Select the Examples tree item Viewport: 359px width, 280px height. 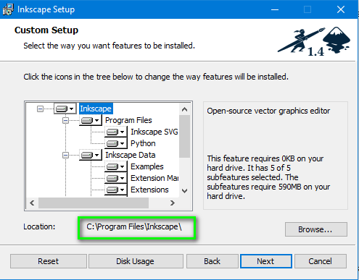(147, 166)
